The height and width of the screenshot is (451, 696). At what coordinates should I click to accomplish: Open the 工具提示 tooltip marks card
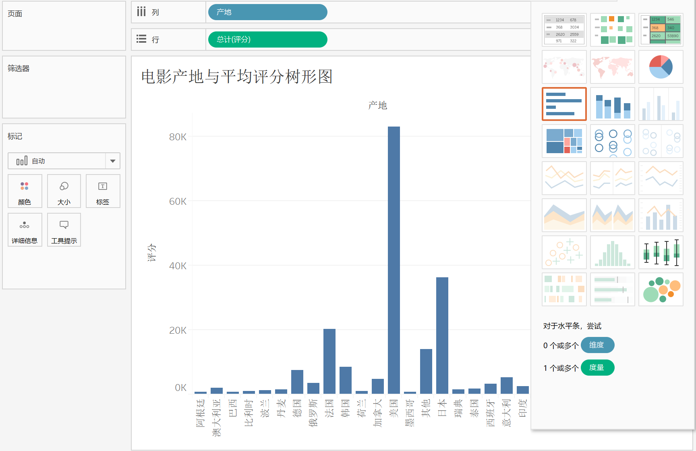coord(64,230)
